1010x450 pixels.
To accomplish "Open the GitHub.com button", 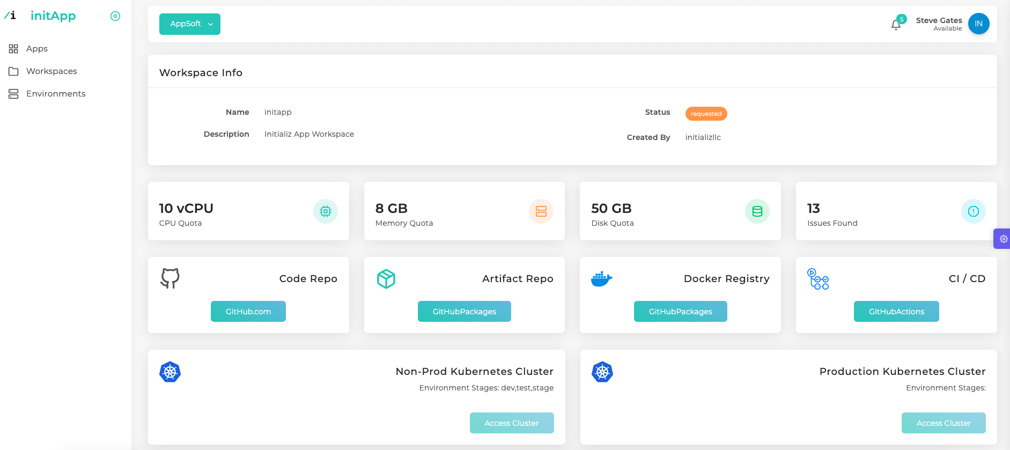I will pyautogui.click(x=248, y=312).
